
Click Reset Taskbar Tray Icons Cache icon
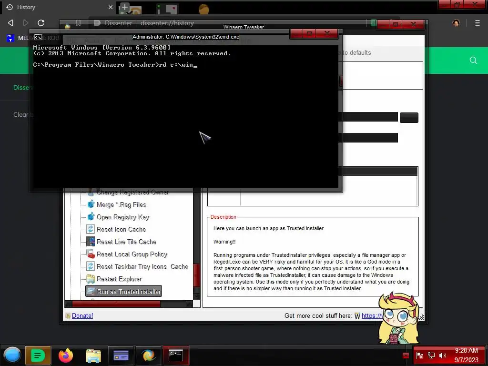point(91,266)
